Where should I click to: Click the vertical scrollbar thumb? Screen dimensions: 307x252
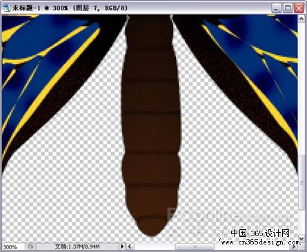tap(301, 182)
